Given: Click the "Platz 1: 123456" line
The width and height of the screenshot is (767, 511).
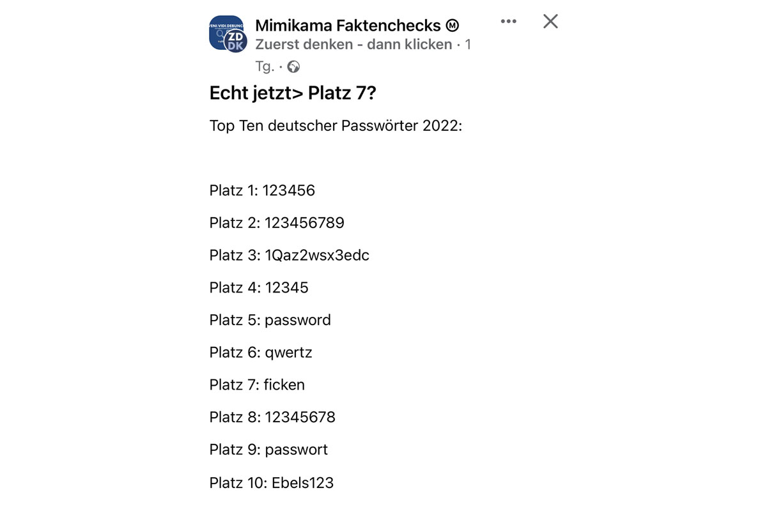Looking at the screenshot, I should (x=262, y=190).
